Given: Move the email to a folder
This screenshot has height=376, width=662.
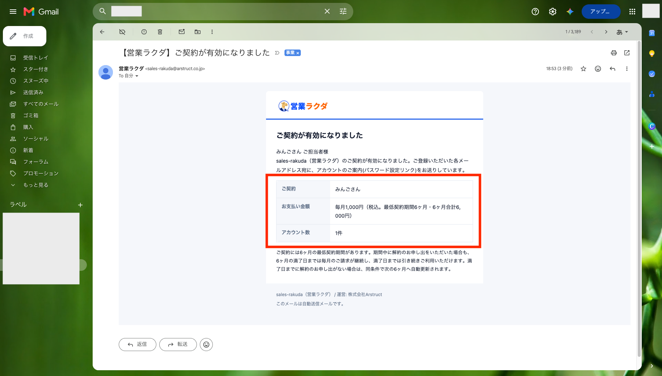Looking at the screenshot, I should click(198, 32).
